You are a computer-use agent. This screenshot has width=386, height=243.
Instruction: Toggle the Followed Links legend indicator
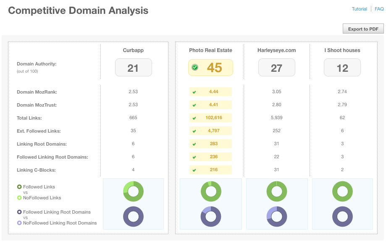click(19, 186)
